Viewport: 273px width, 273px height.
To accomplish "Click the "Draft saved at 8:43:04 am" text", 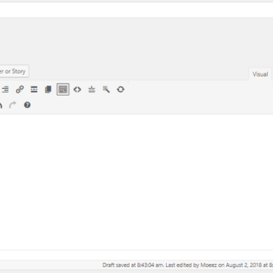I will point(133,265).
